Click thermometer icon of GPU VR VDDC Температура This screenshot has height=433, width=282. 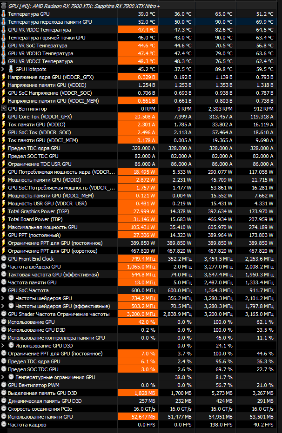[x=4, y=30]
